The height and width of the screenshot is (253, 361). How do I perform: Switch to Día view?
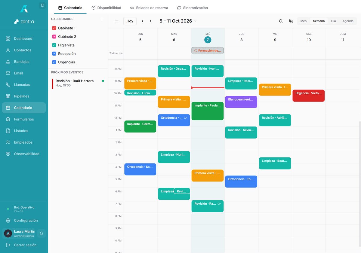(334, 21)
